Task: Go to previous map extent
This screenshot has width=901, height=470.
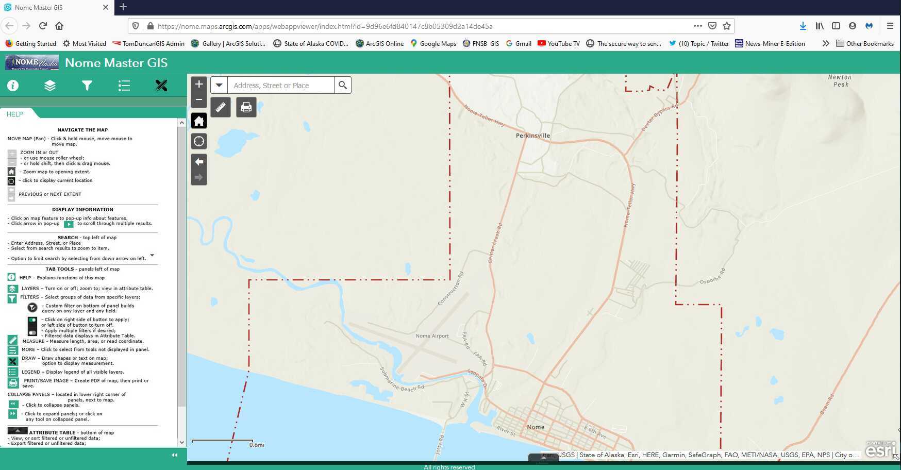Action: tap(199, 162)
